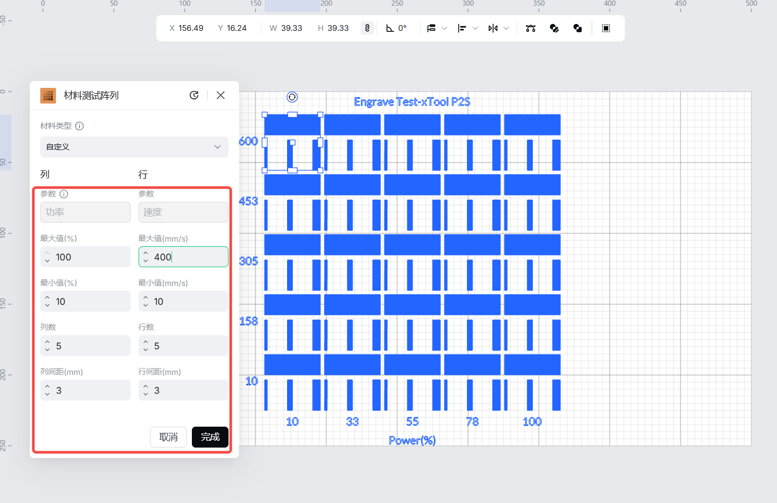Viewport: 777px width, 503px height.
Task: Click the edit nodes icon in toolbar
Action: point(531,28)
